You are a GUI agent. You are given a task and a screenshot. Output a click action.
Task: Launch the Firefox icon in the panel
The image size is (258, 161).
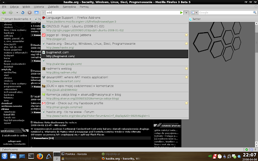pos(40,156)
